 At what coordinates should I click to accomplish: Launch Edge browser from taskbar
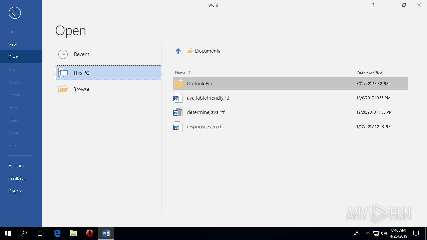pos(57,233)
